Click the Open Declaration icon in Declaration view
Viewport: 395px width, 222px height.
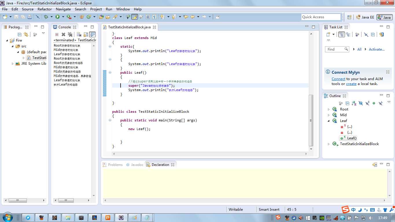pos(374,164)
